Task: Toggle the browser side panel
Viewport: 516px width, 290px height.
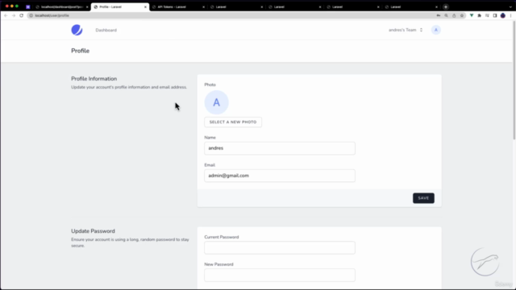Action: tap(495, 15)
